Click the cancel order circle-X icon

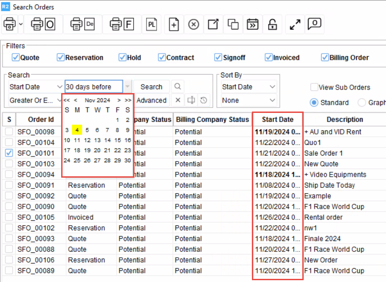point(193,25)
